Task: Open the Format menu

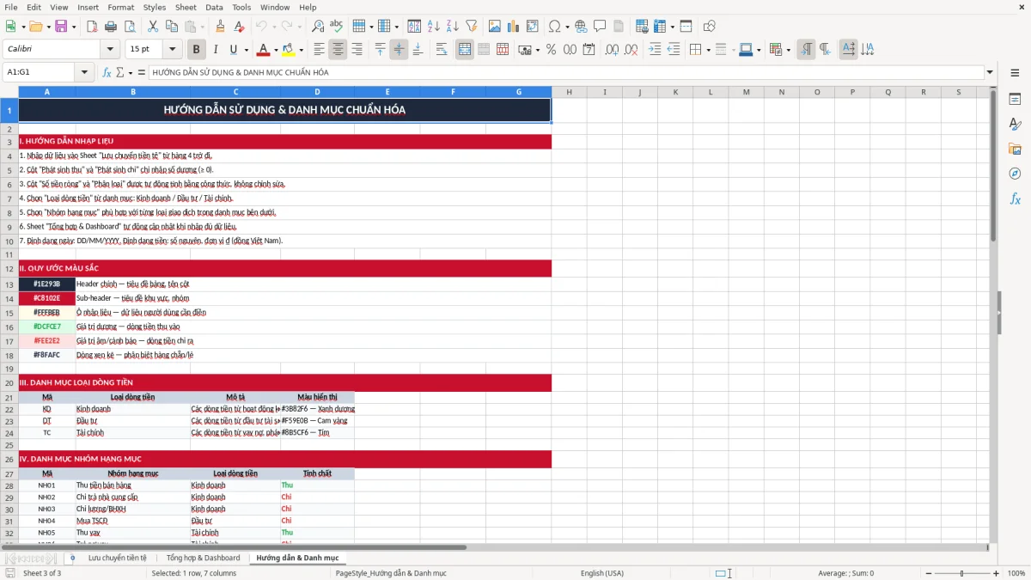Action: pyautogui.click(x=121, y=7)
